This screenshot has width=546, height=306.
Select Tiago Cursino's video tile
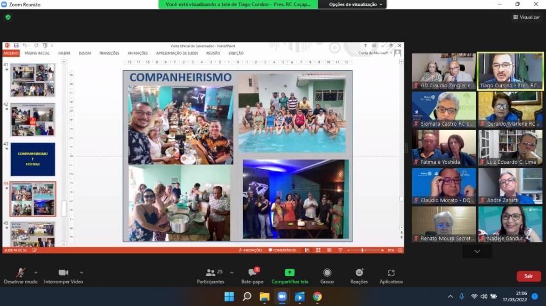tap(510, 70)
